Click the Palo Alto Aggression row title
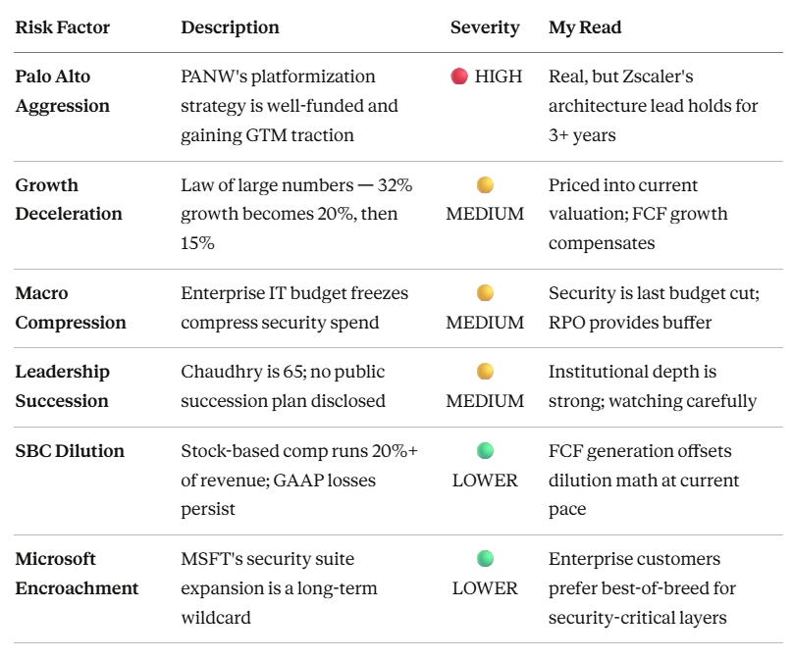This screenshot has width=793, height=659. tap(62, 91)
